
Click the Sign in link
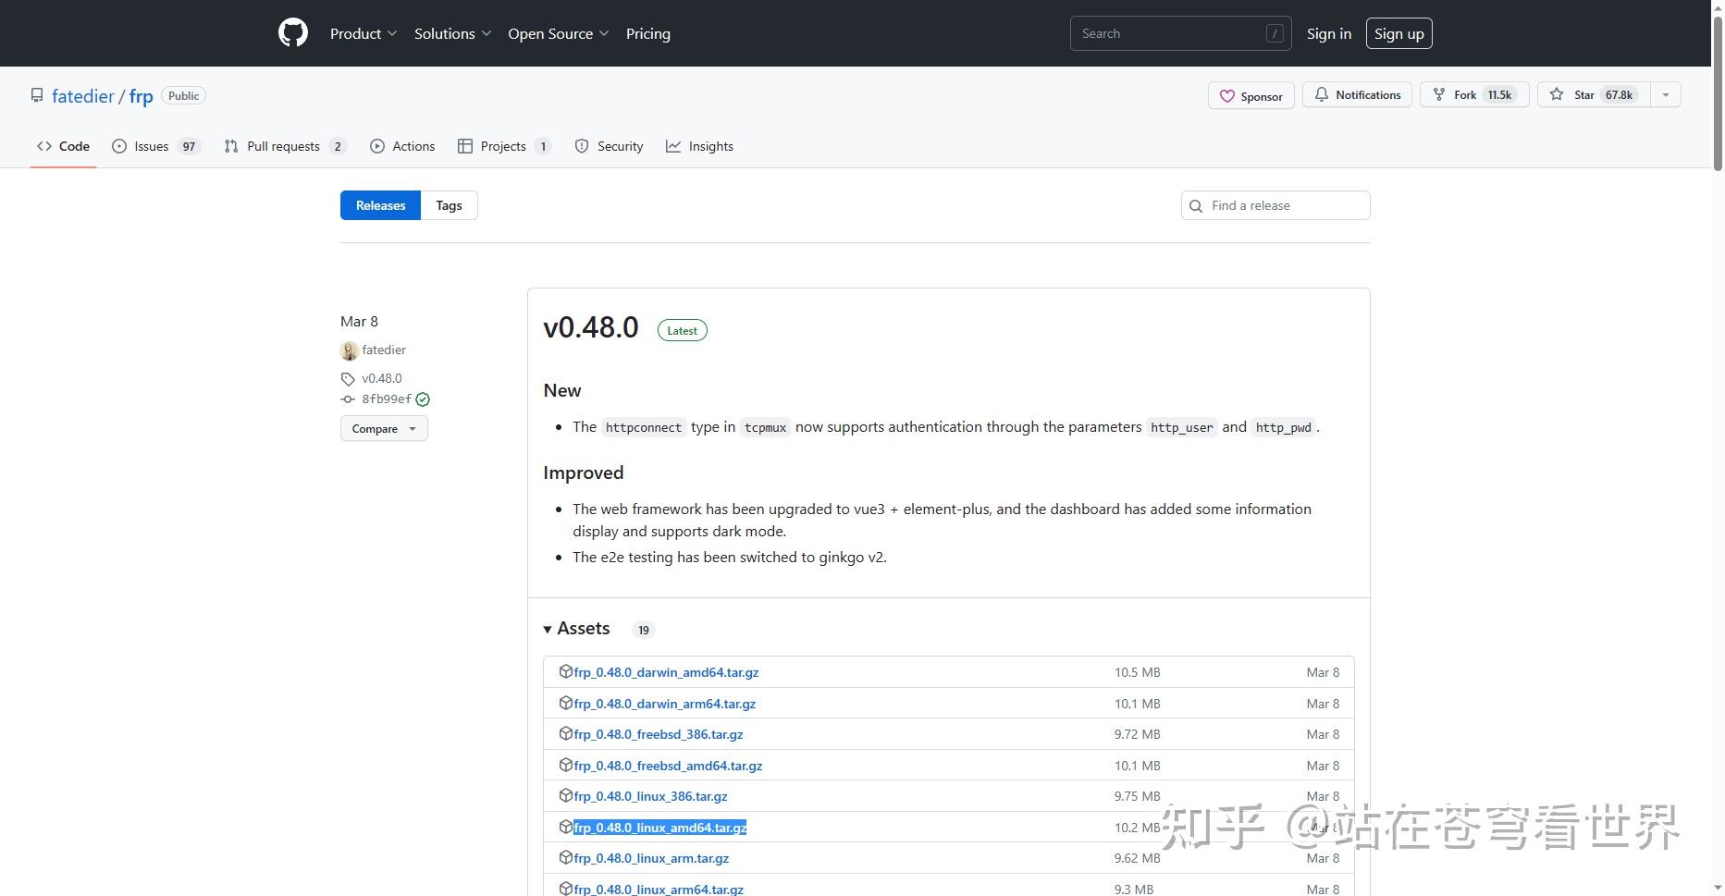(1329, 33)
